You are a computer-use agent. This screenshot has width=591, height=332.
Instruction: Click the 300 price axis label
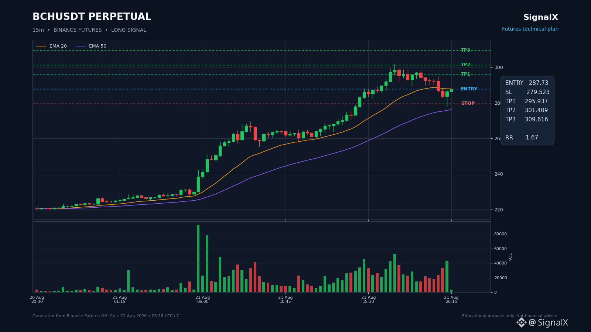coord(499,68)
